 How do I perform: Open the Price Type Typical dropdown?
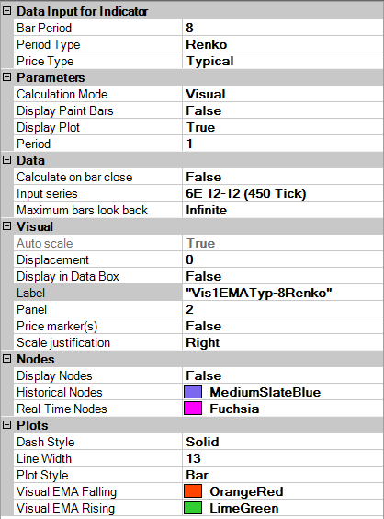[x=283, y=61]
